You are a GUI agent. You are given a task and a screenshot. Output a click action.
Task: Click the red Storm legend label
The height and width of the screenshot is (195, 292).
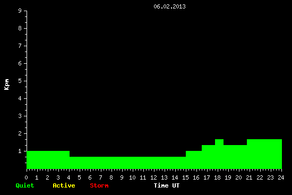[x=99, y=185]
